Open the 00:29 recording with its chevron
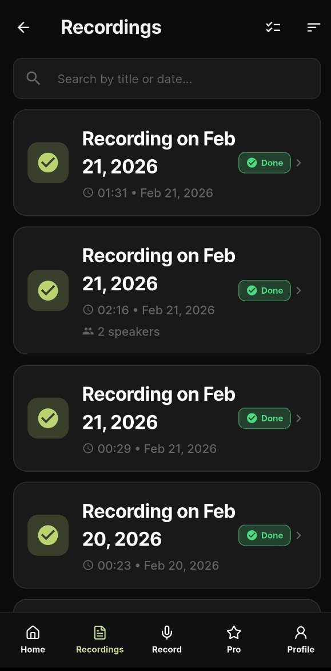 coord(298,418)
